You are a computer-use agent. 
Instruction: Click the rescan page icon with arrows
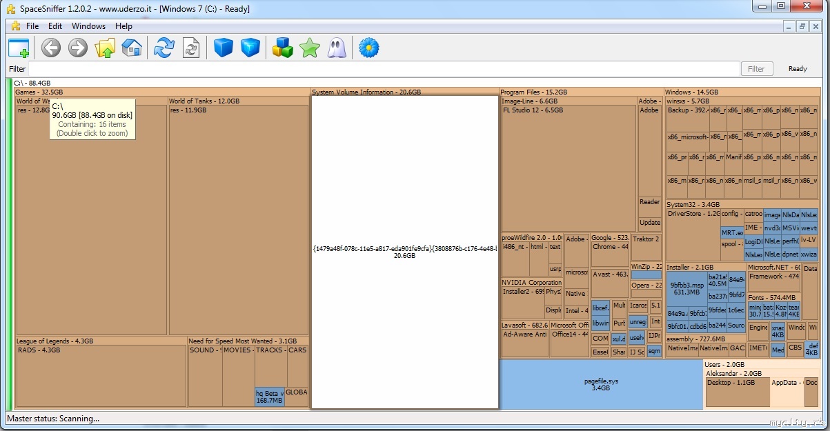pyautogui.click(x=190, y=48)
